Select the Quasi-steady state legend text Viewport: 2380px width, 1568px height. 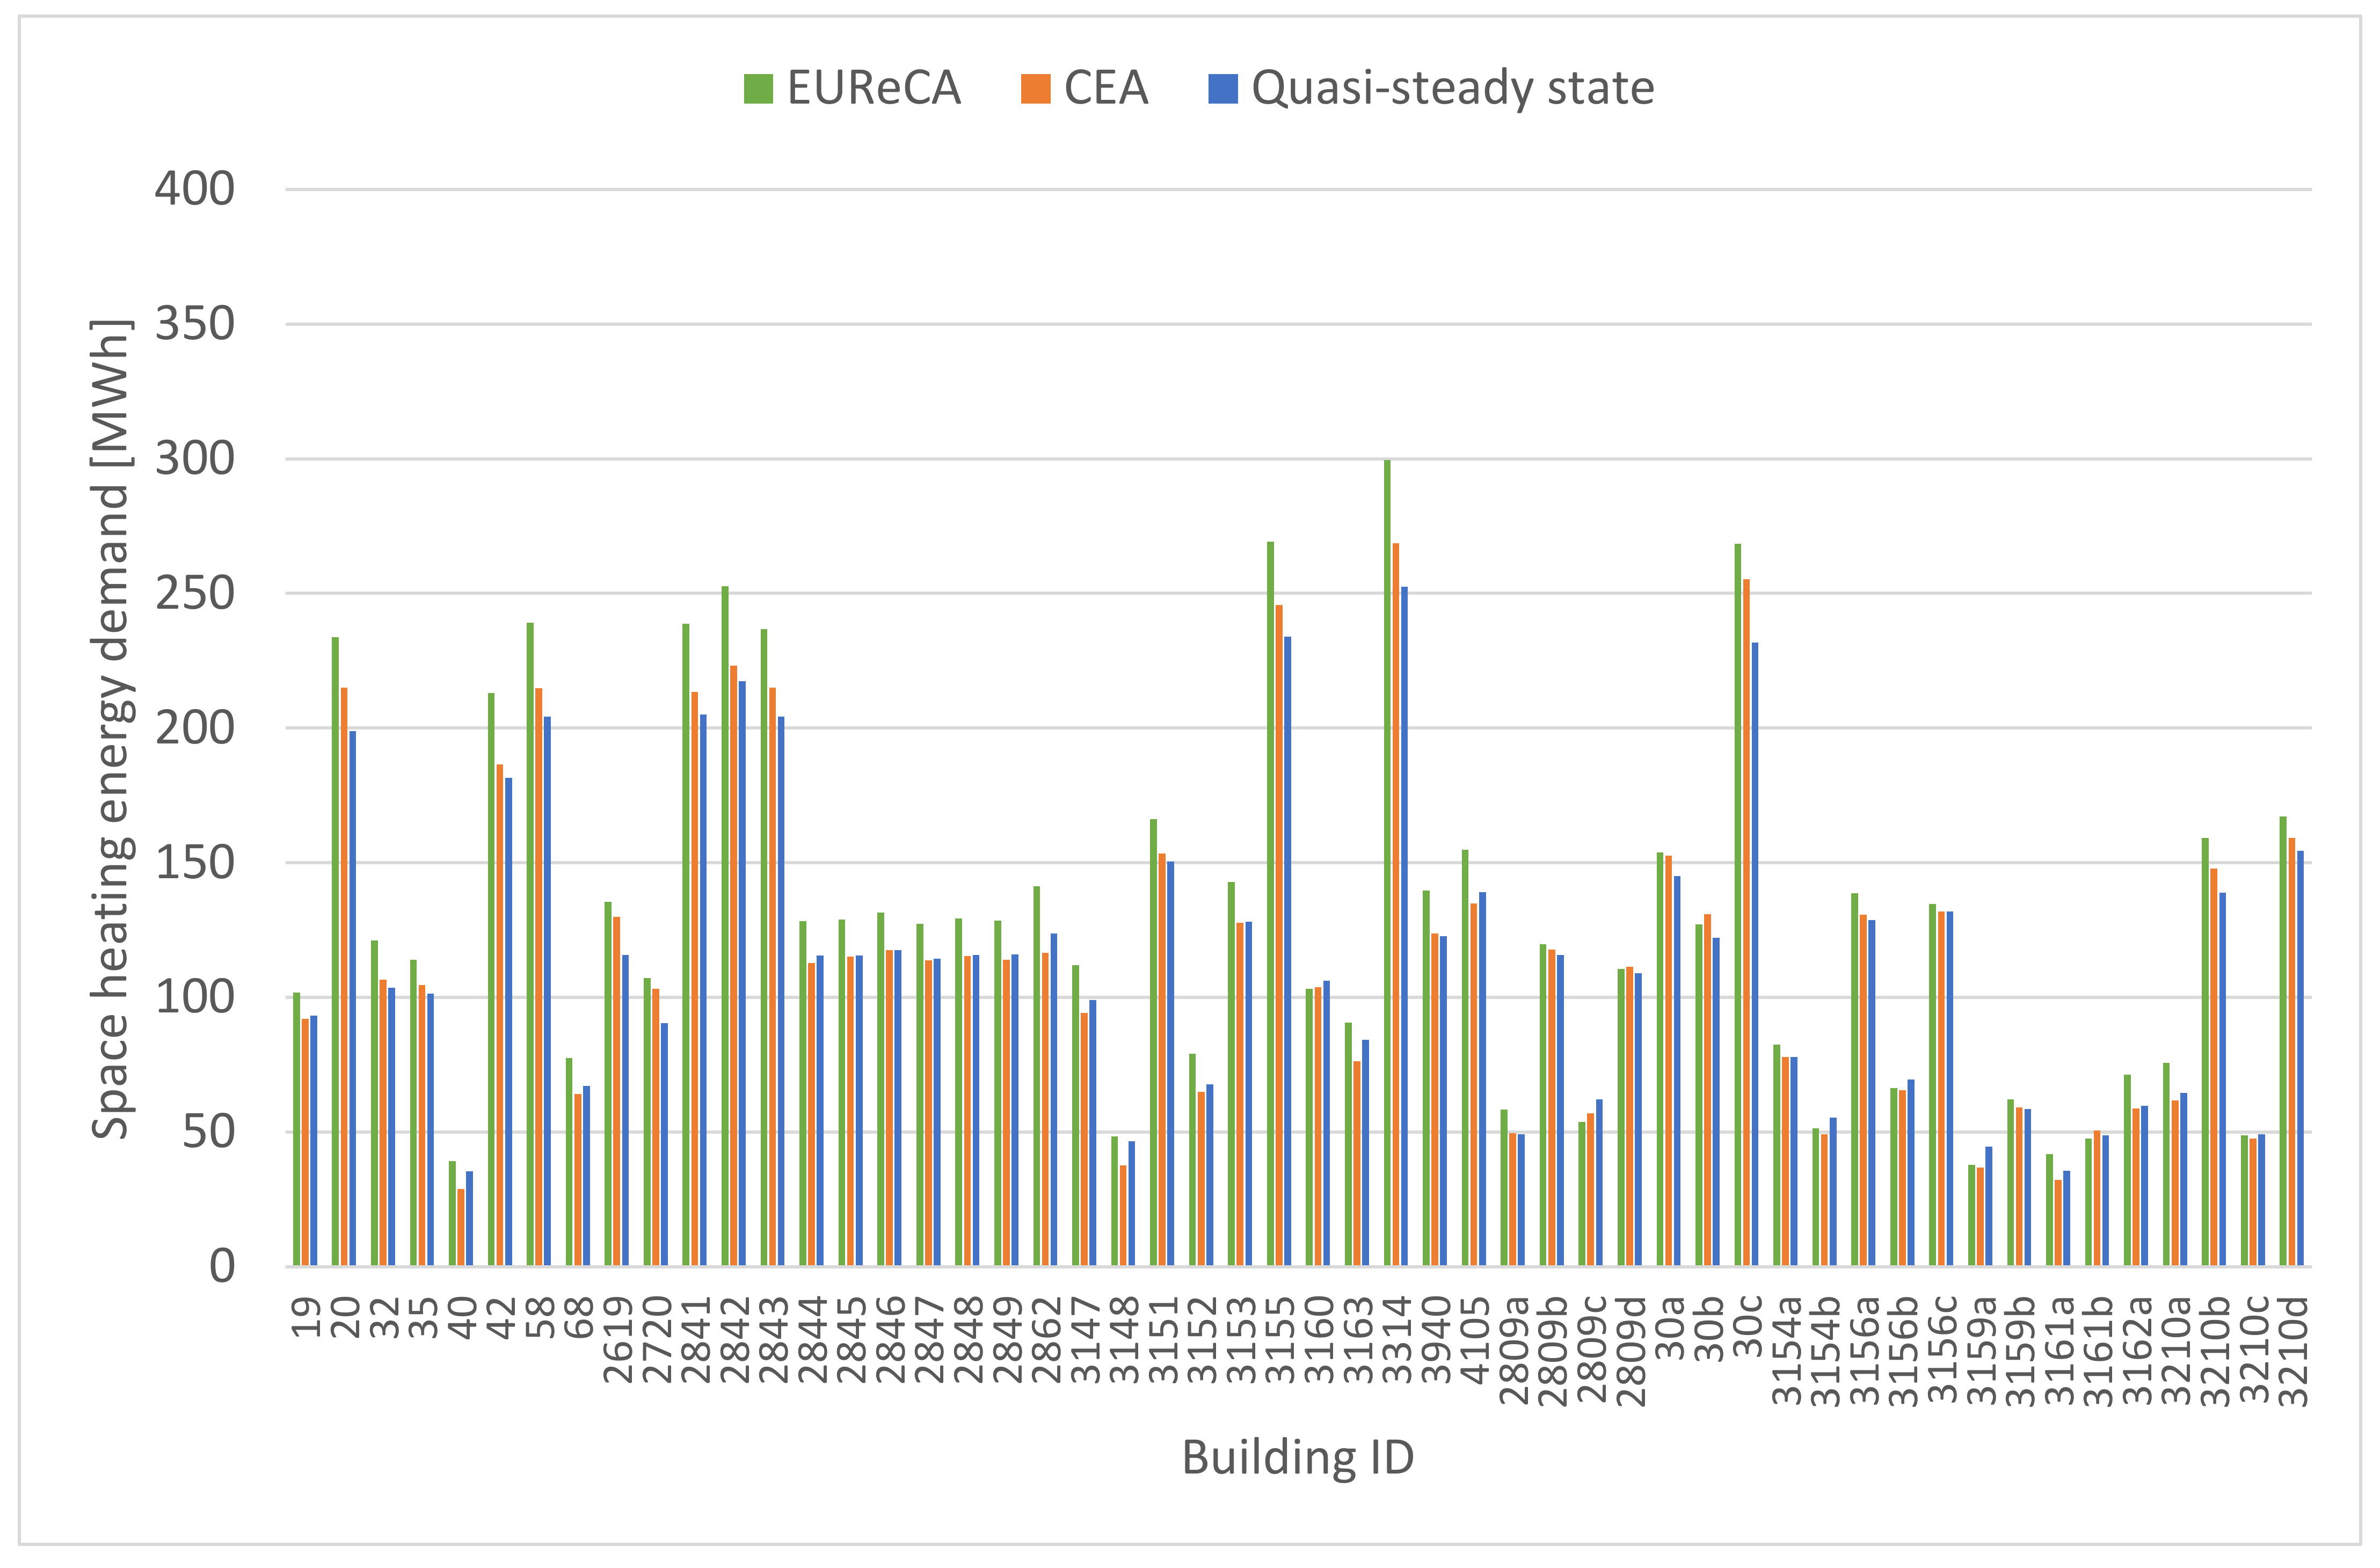click(x=1452, y=89)
